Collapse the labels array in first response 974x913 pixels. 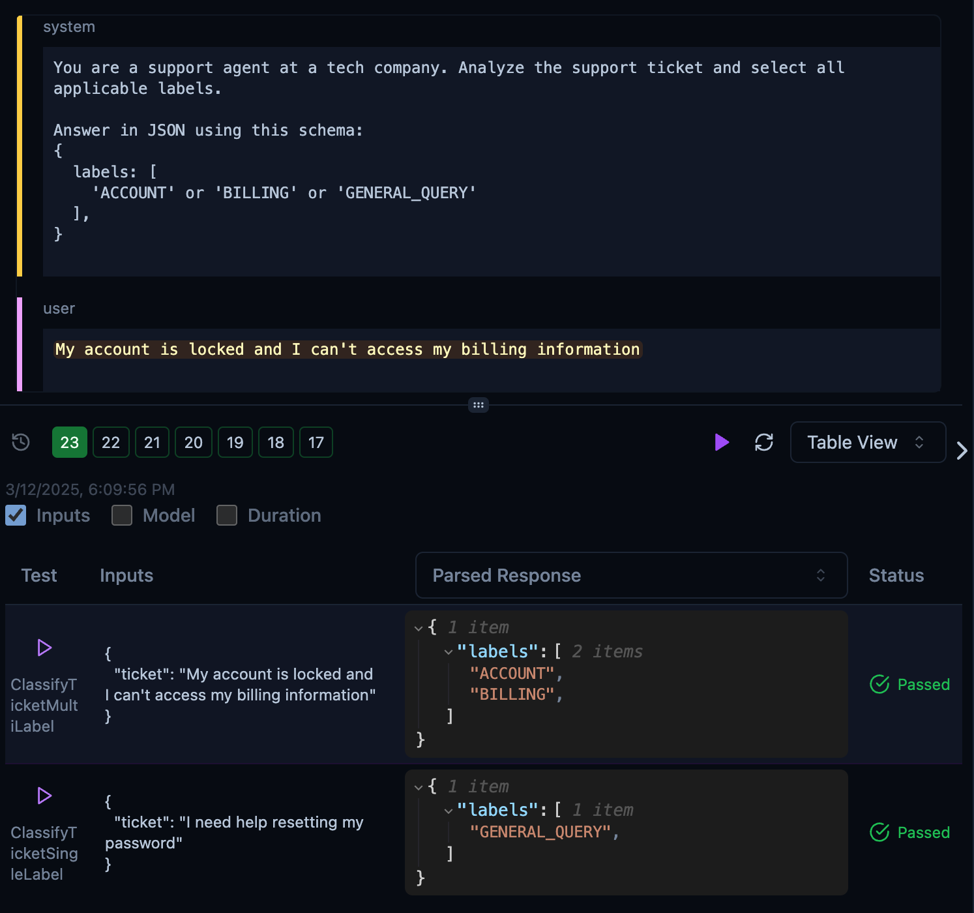coord(449,651)
